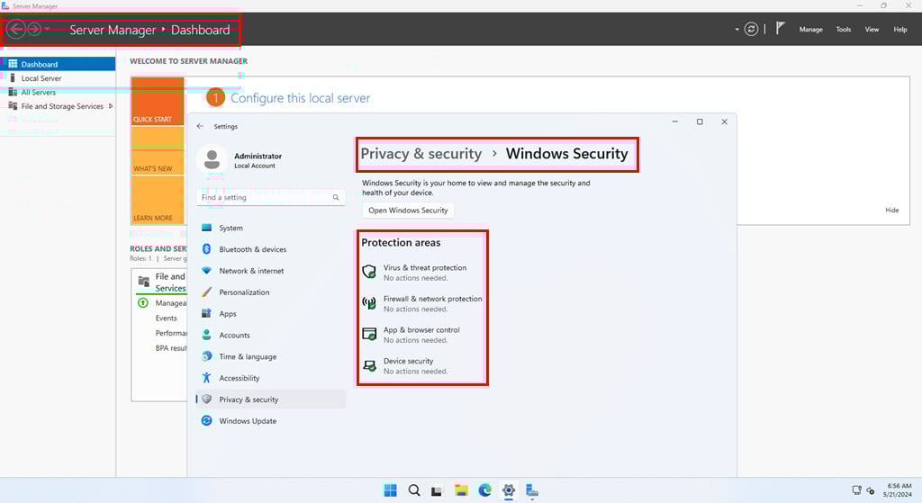Click the Find a setting search box
This screenshot has height=503, width=922.
pyautogui.click(x=265, y=197)
